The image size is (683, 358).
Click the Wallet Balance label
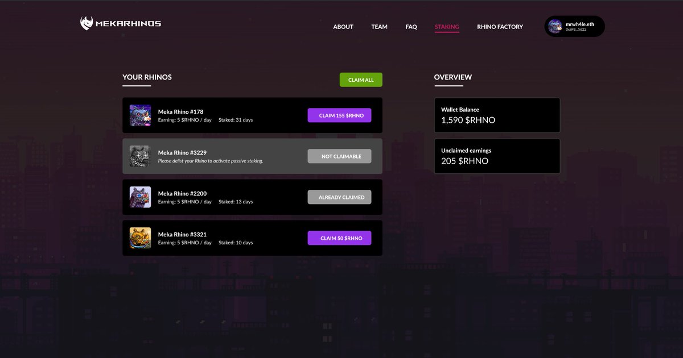pyautogui.click(x=460, y=110)
